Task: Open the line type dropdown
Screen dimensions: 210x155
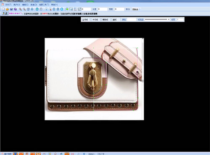Action: click(x=157, y=19)
